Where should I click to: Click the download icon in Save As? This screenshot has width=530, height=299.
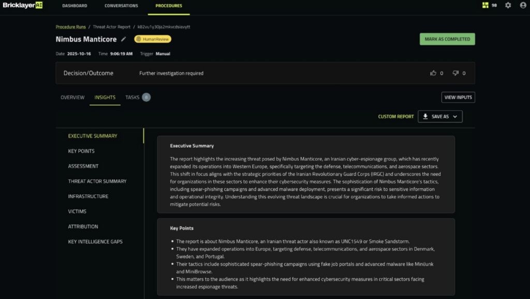coord(425,117)
